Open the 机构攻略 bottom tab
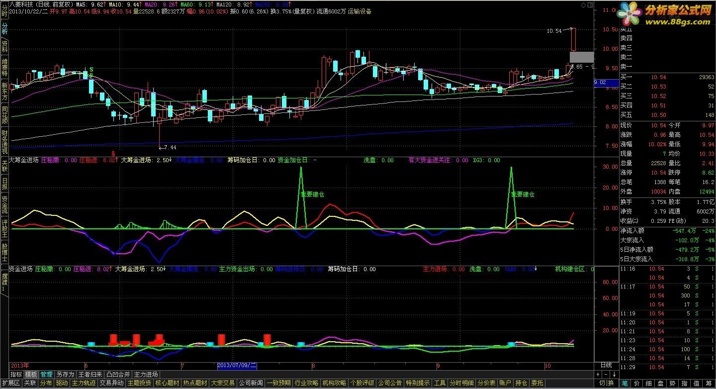716x389 pixels. tap(334, 383)
